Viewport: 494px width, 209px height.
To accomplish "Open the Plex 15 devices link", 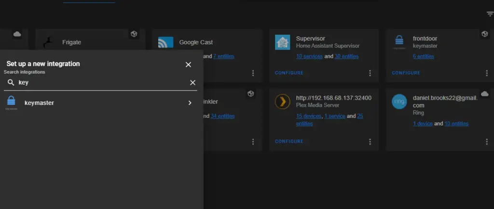I will point(309,116).
